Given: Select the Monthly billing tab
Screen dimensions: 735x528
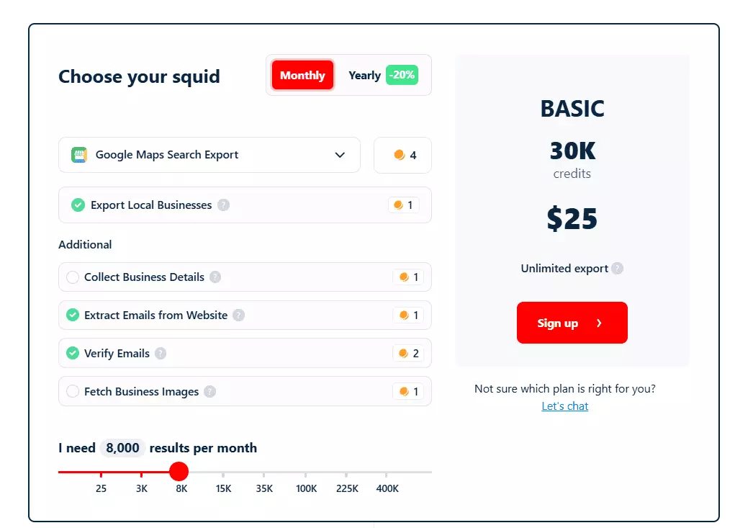Looking at the screenshot, I should pos(302,75).
